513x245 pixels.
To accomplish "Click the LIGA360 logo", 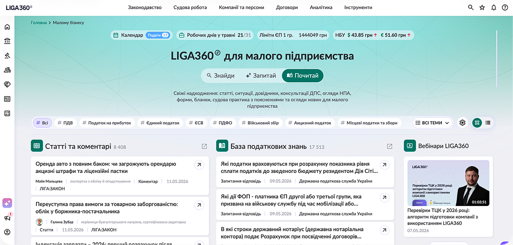I will [x=19, y=8].
